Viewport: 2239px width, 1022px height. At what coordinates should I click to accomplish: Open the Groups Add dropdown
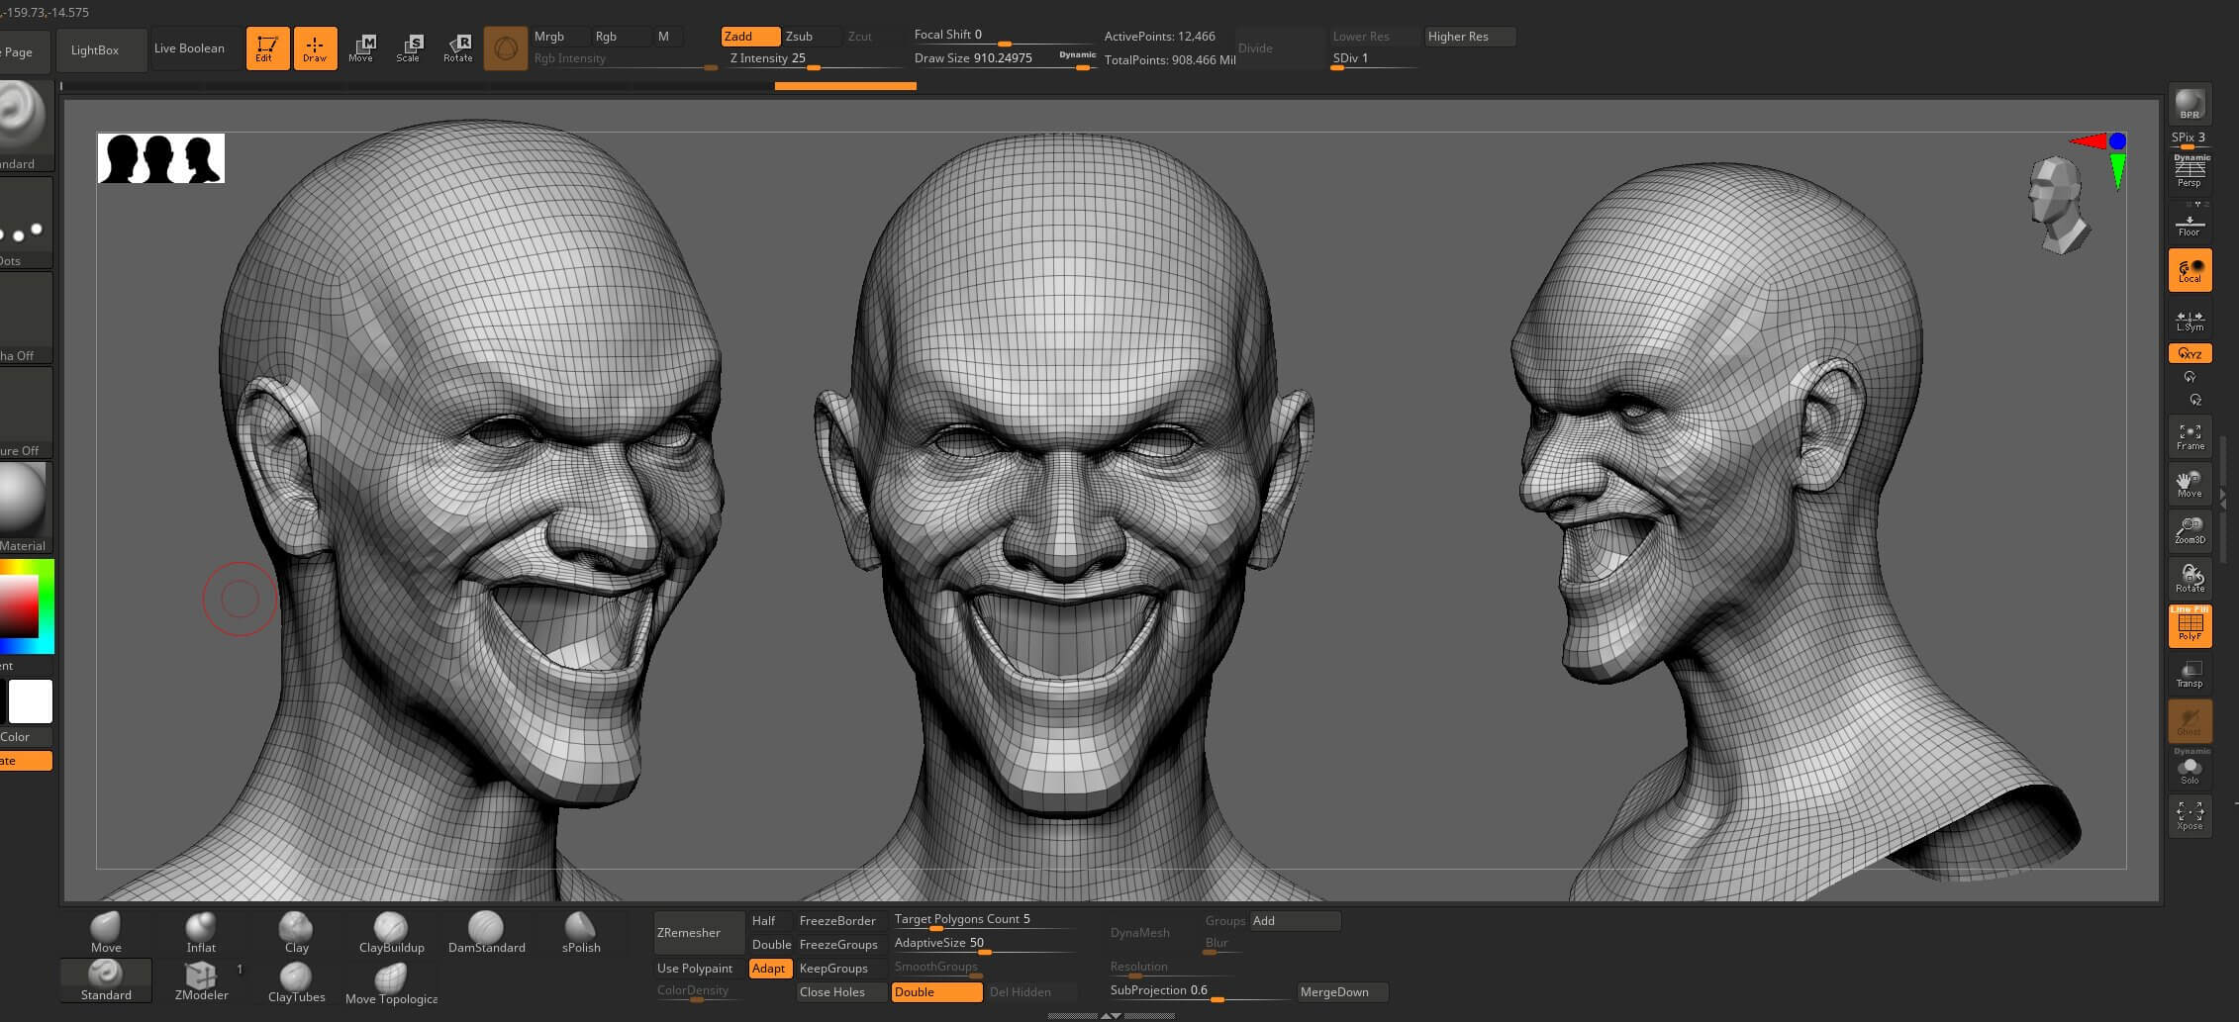coord(1295,921)
